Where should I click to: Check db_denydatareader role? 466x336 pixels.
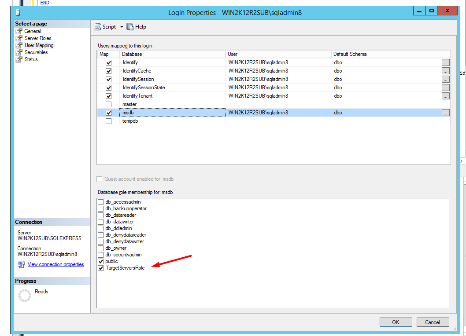(x=101, y=235)
